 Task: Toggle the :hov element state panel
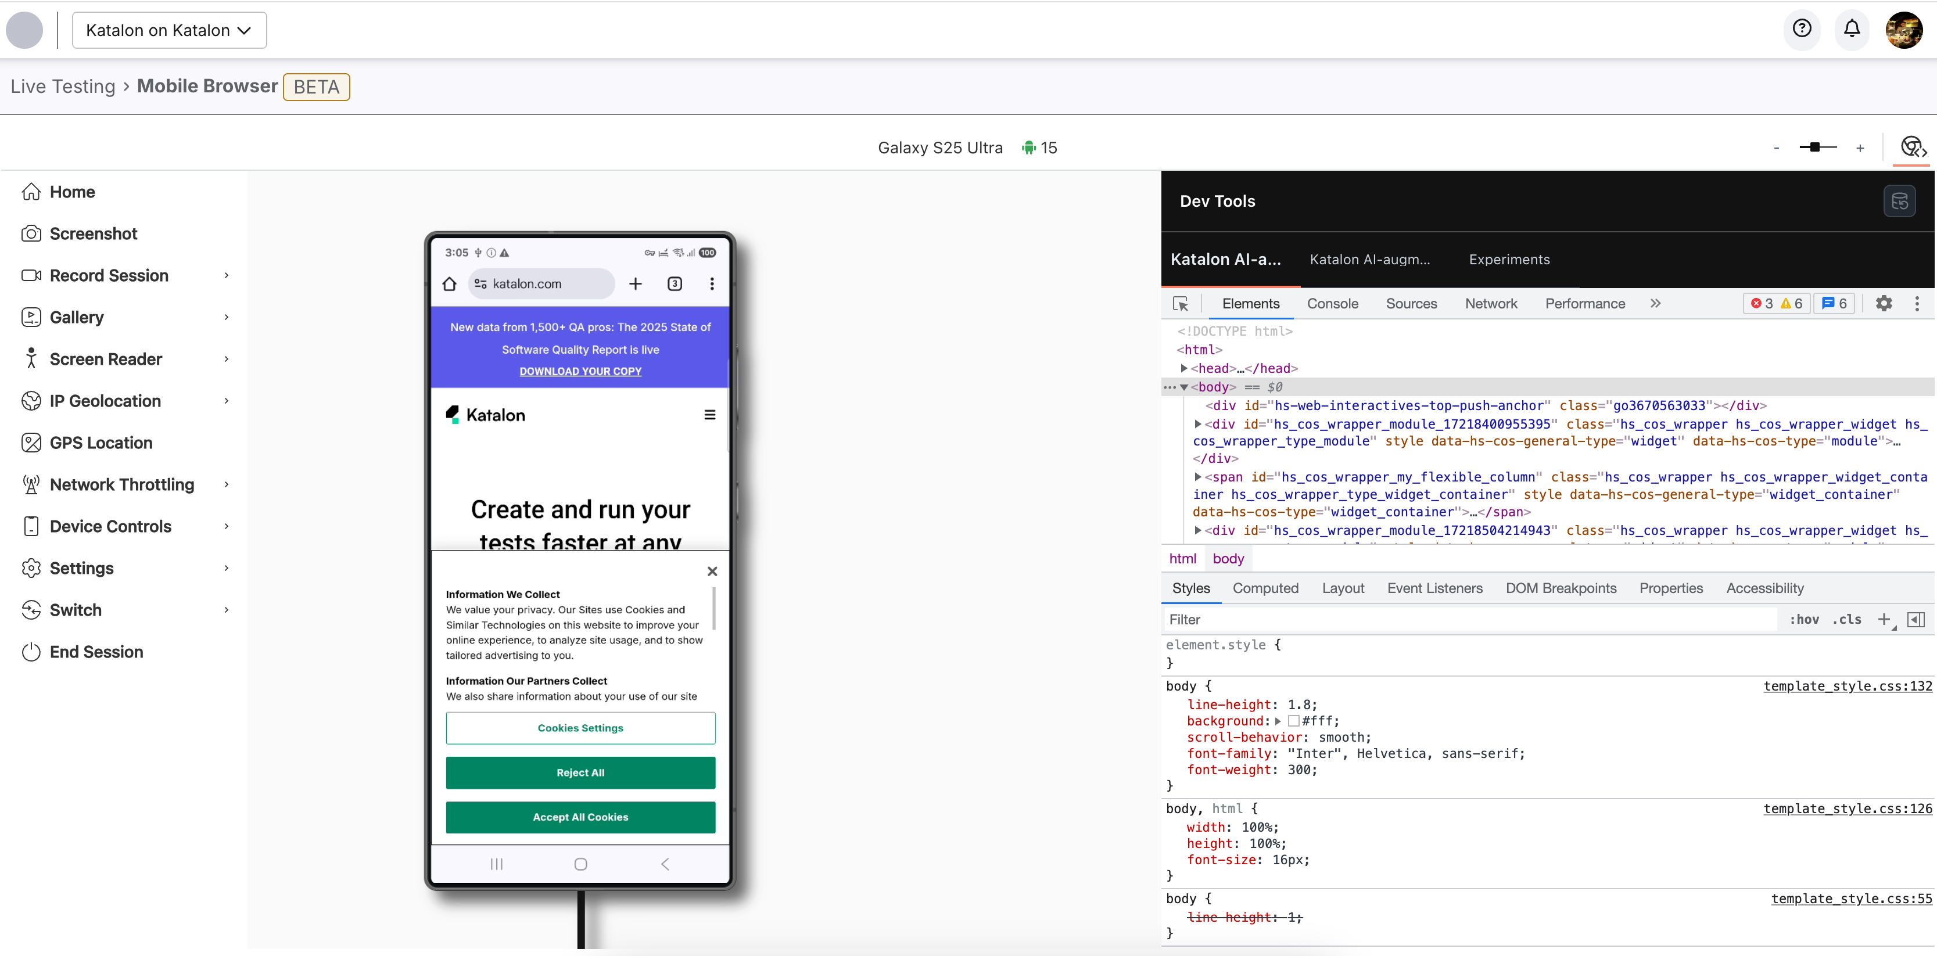(1804, 619)
